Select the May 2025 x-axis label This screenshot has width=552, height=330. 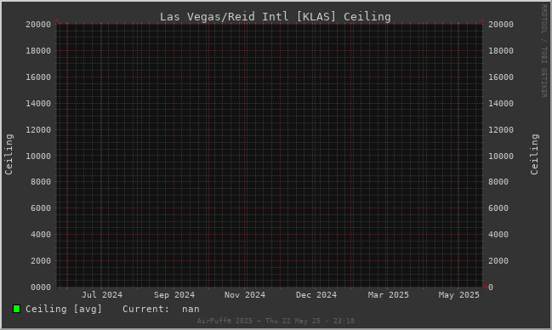pos(459,295)
